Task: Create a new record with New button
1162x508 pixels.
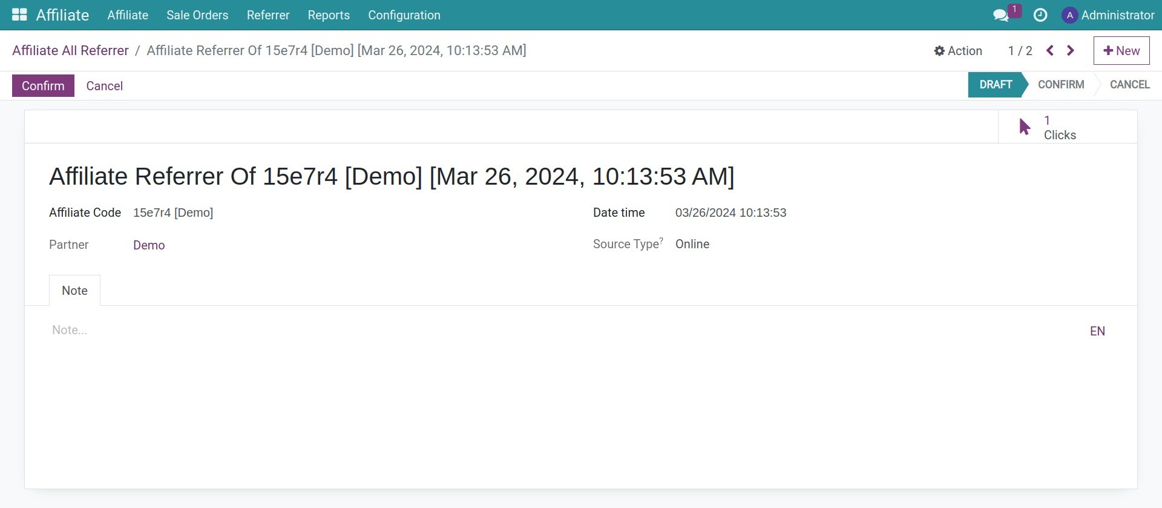Action: click(1121, 51)
